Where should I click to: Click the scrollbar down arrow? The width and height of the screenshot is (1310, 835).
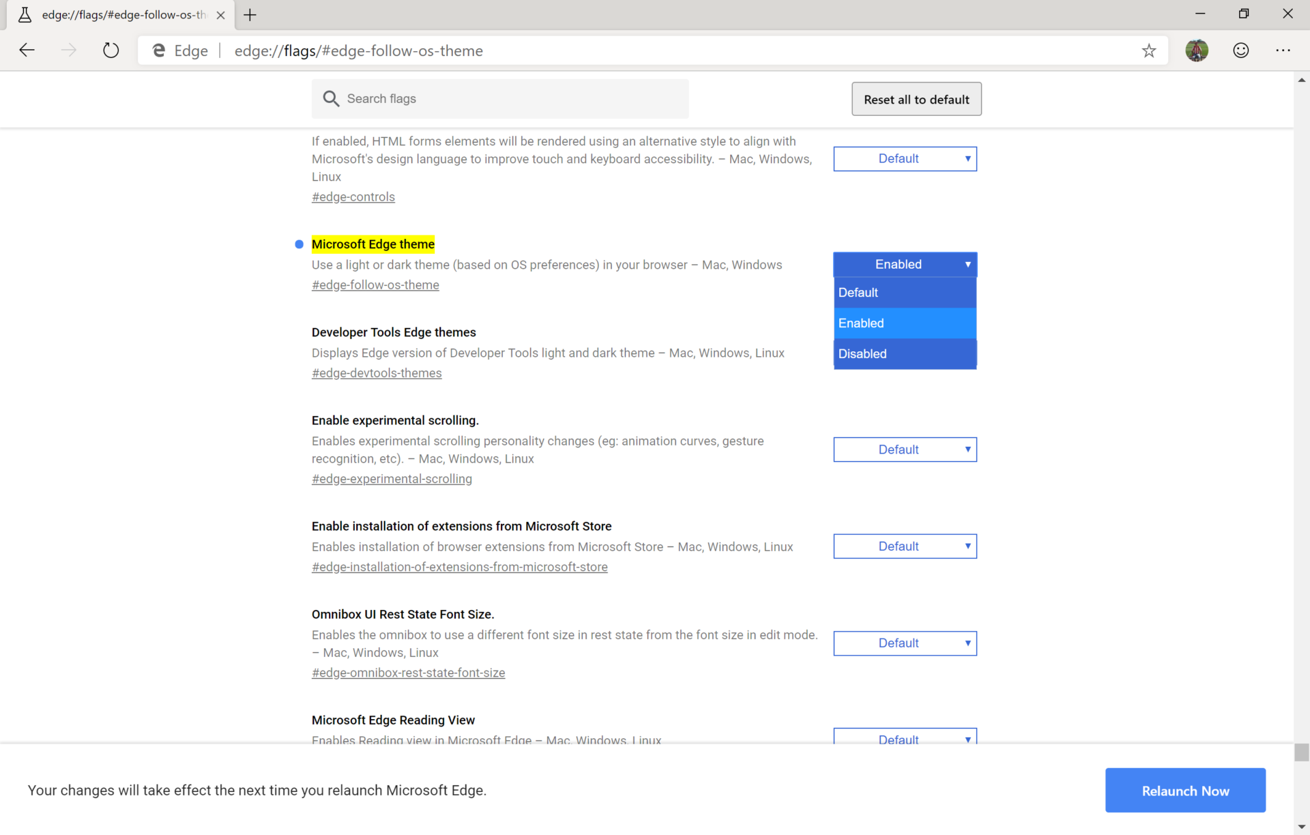tap(1302, 827)
